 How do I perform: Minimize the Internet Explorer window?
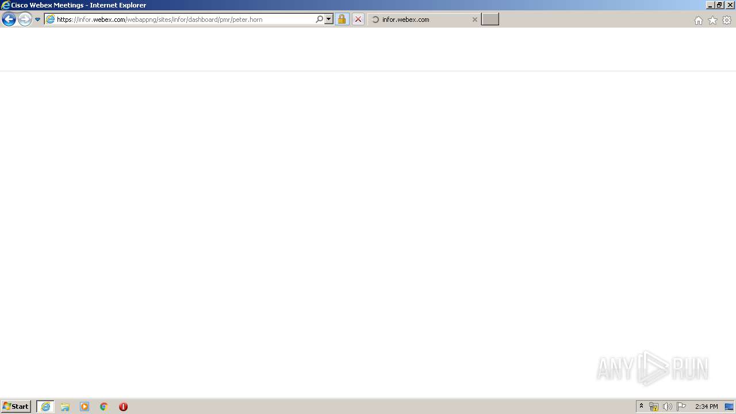pos(710,5)
